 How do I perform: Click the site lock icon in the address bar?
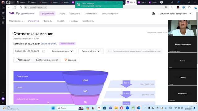point(26,7)
